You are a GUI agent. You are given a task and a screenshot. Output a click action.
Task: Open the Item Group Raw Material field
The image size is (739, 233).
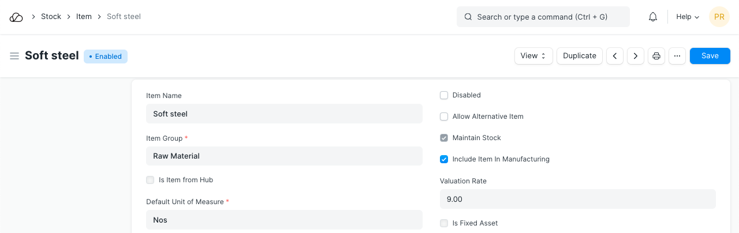[284, 156]
